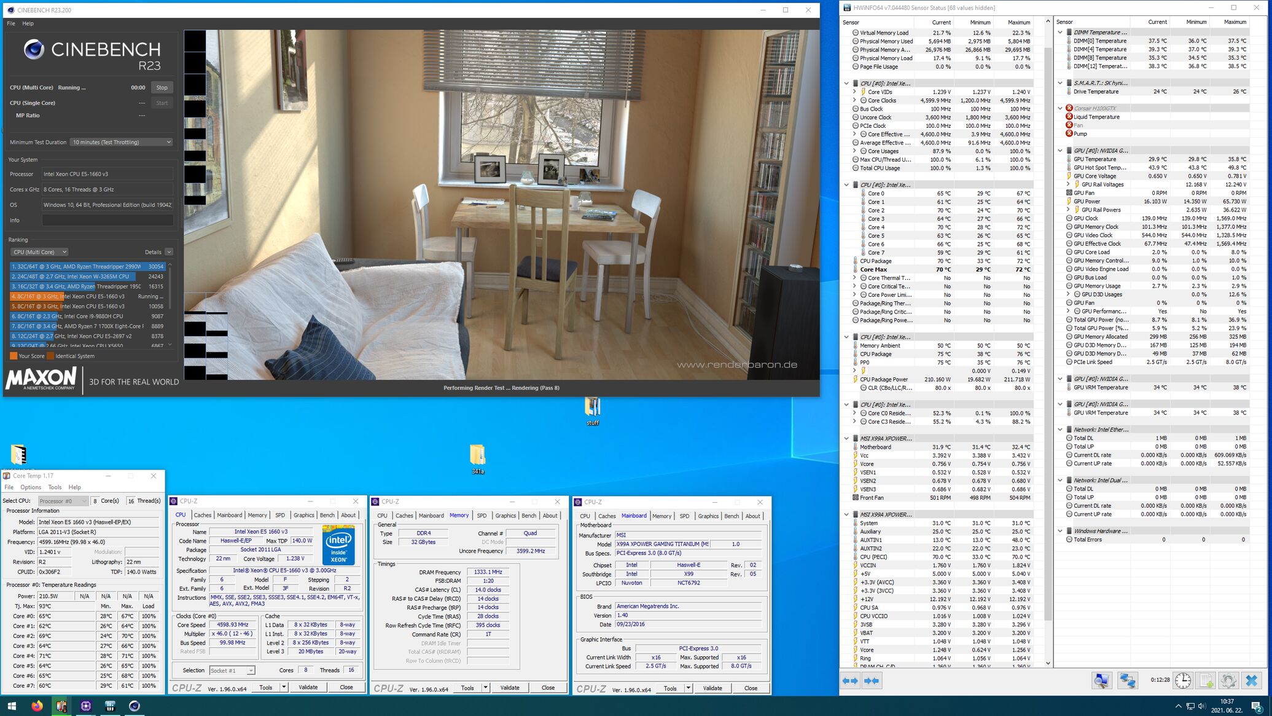Stop the Cinebench multi core test
1272x716 pixels.
pos(162,87)
